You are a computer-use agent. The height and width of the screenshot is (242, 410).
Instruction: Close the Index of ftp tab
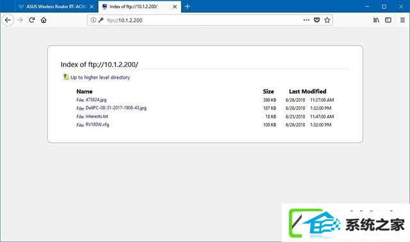pyautogui.click(x=175, y=7)
